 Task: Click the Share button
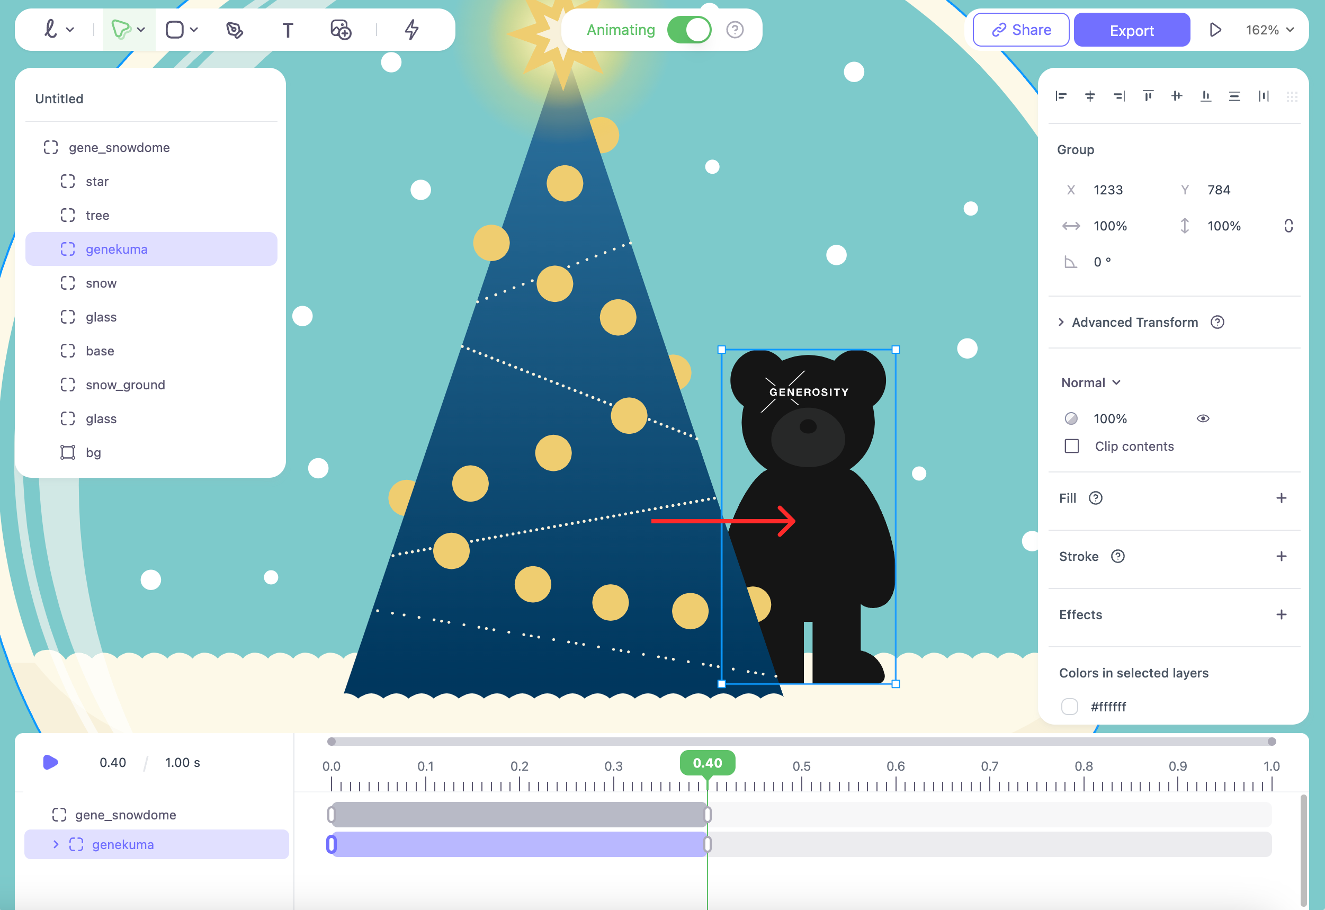pyautogui.click(x=1020, y=30)
